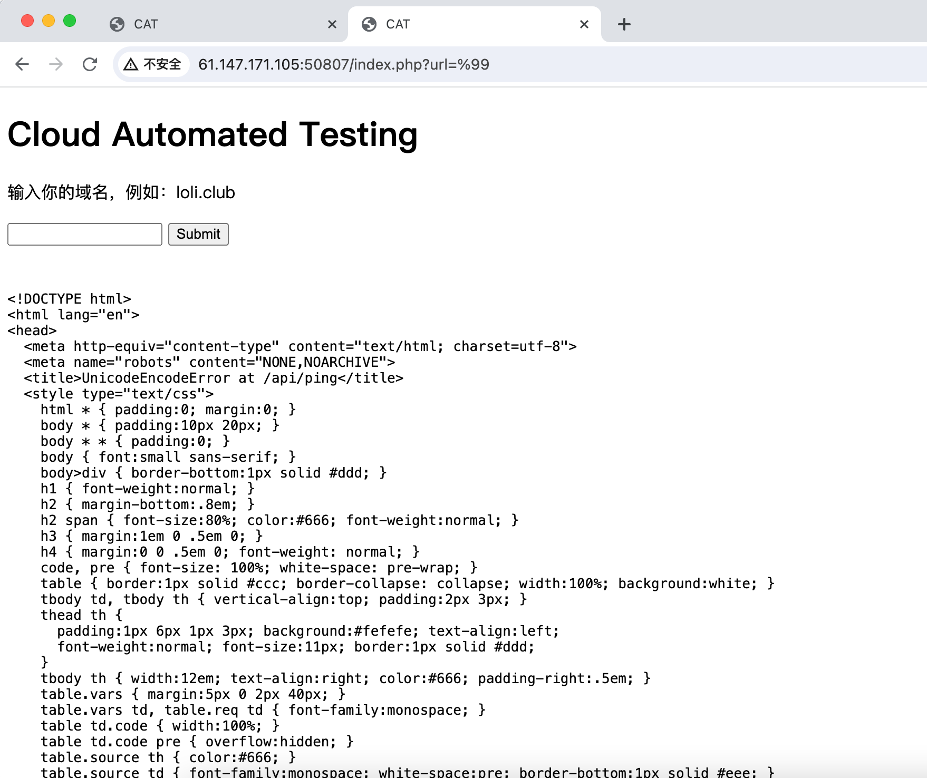
Task: Click the globe favicon on the first CAT tab
Action: [117, 23]
